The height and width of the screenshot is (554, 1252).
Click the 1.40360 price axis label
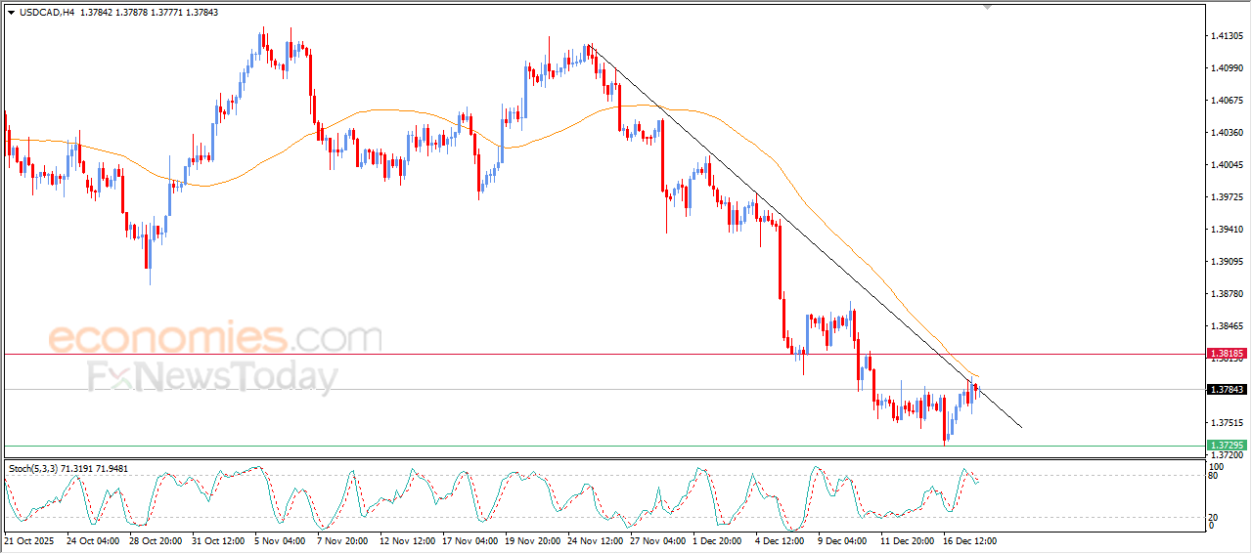(1226, 133)
